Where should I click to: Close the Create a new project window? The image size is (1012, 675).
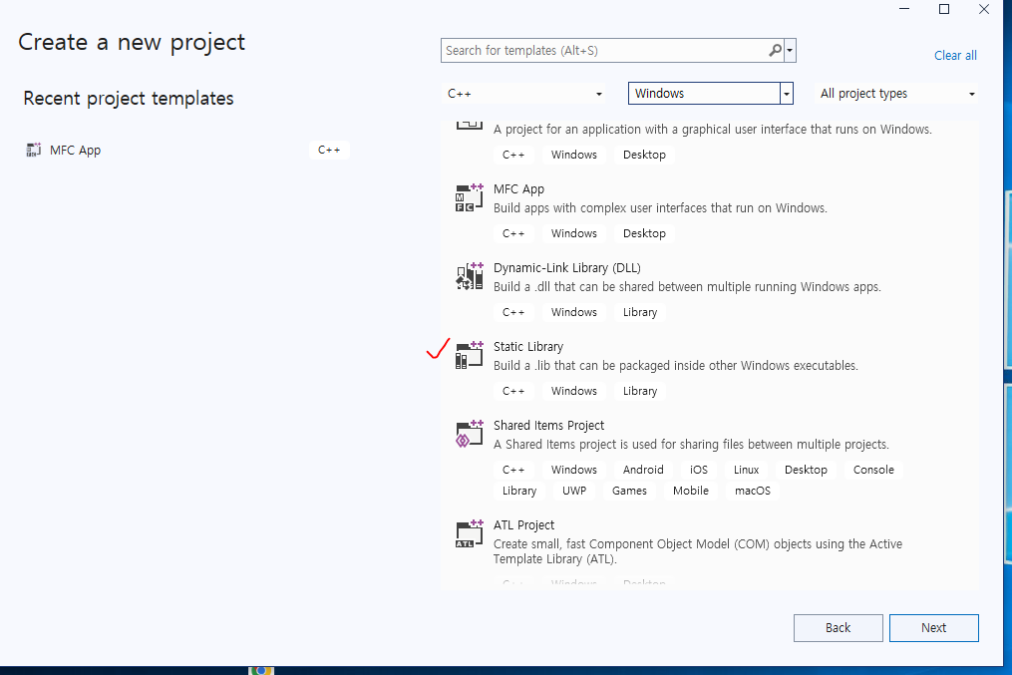(x=984, y=9)
